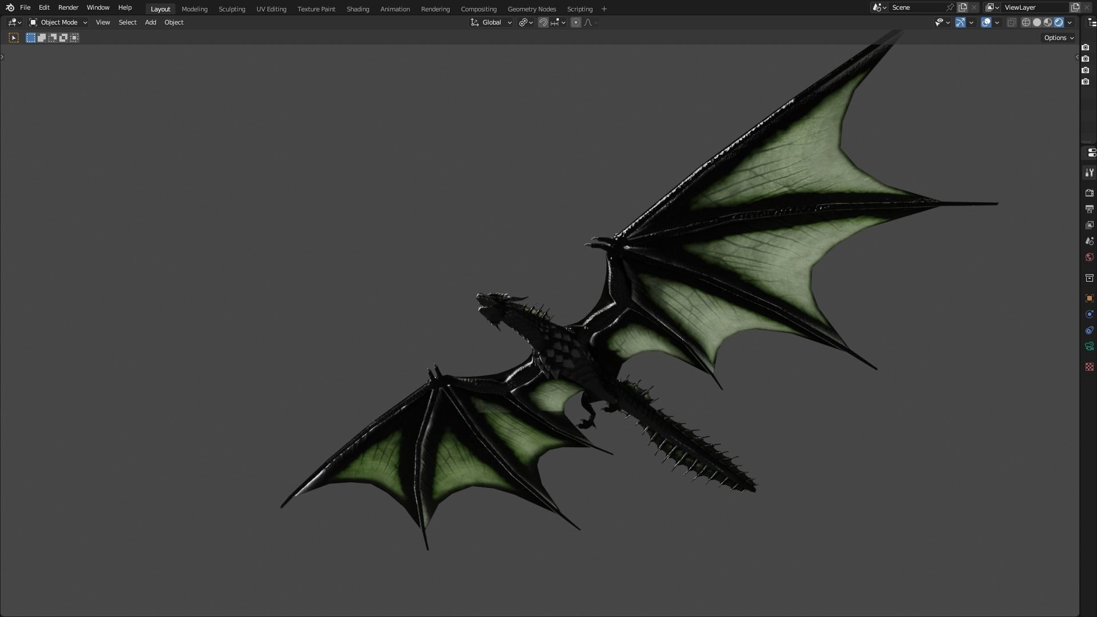Open viewport View menu
This screenshot has width=1097, height=617.
point(103,22)
